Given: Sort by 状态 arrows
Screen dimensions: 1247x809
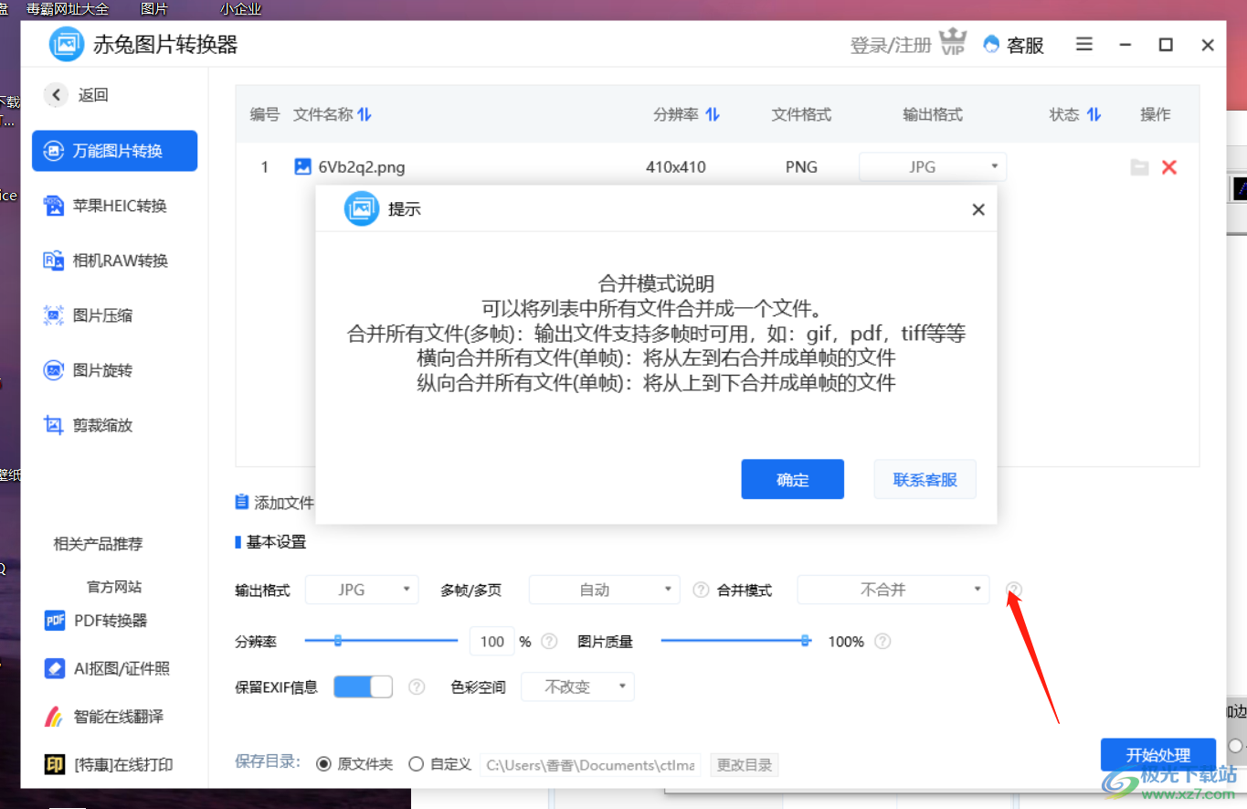Looking at the screenshot, I should [1094, 114].
